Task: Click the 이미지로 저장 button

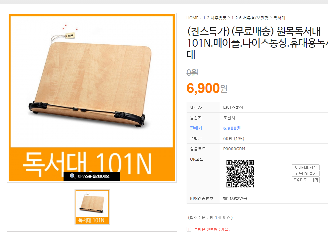Action: click(x=306, y=167)
